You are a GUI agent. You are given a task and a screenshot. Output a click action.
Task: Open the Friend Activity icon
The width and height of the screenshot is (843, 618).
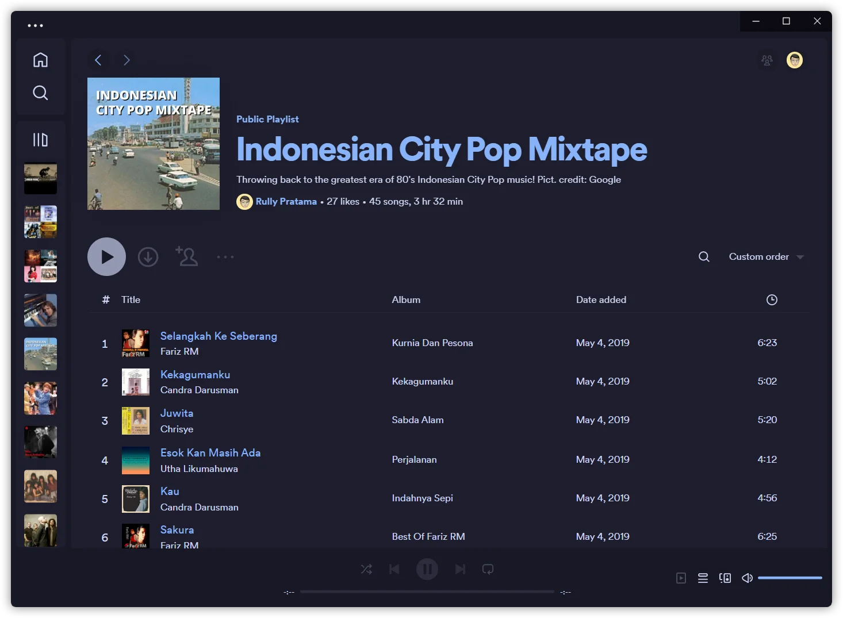pyautogui.click(x=767, y=60)
